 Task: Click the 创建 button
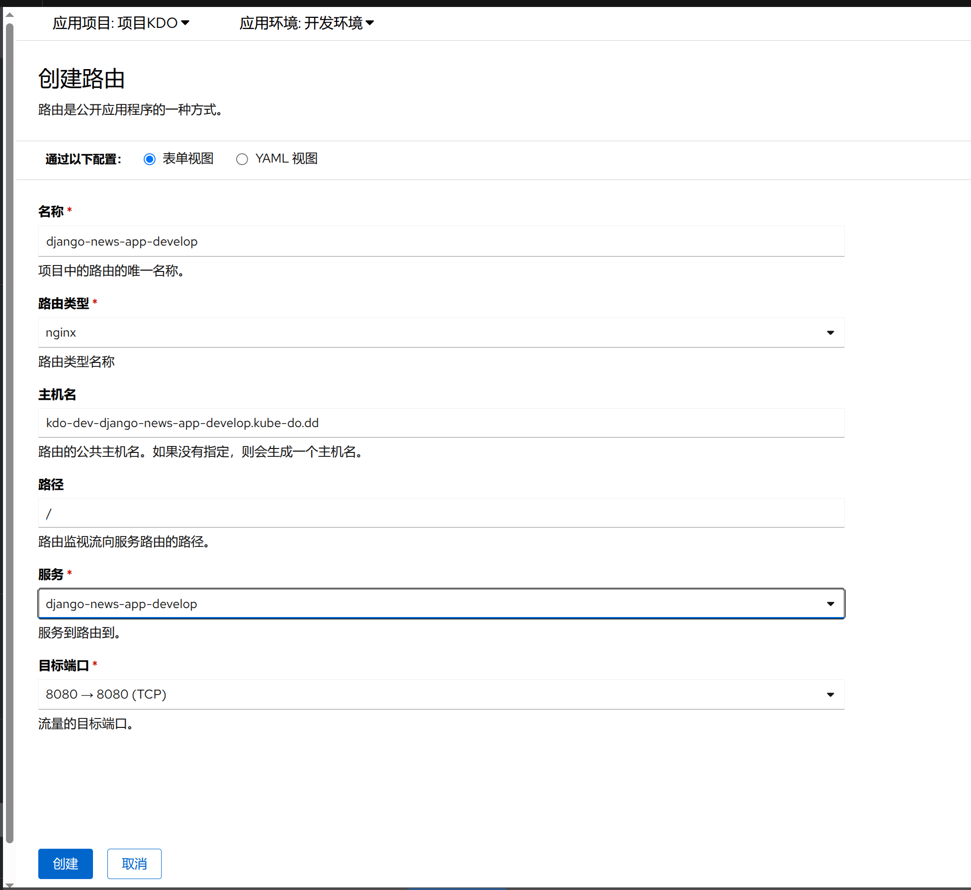point(65,864)
